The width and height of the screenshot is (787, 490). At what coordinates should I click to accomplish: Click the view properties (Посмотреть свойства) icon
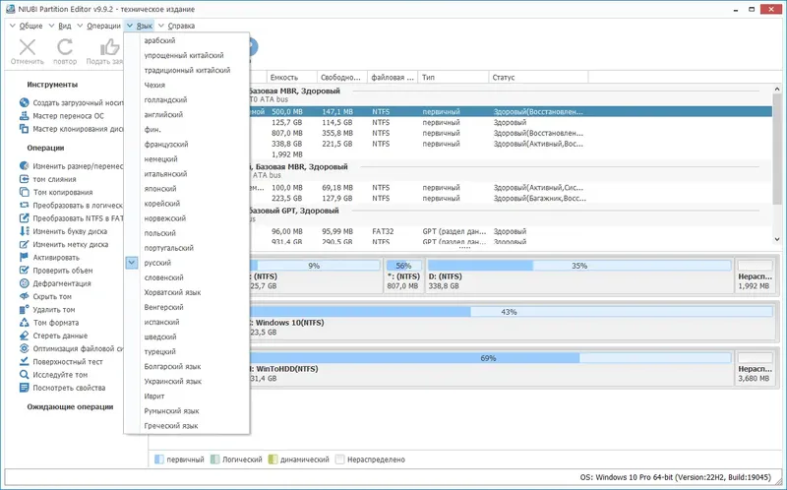24,388
